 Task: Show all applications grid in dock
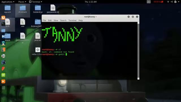(x=3, y=88)
